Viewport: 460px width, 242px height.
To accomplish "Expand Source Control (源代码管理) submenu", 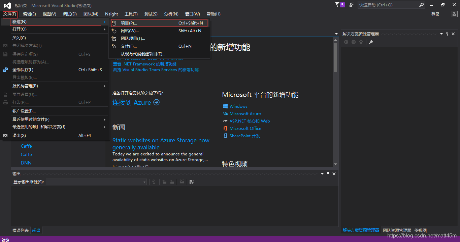I will 55,86.
